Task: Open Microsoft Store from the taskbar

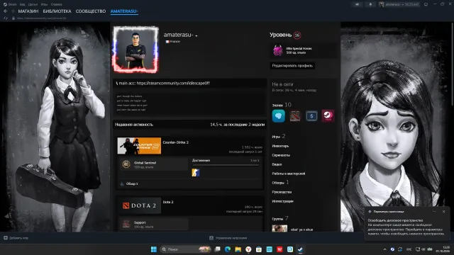Action: pos(259,249)
